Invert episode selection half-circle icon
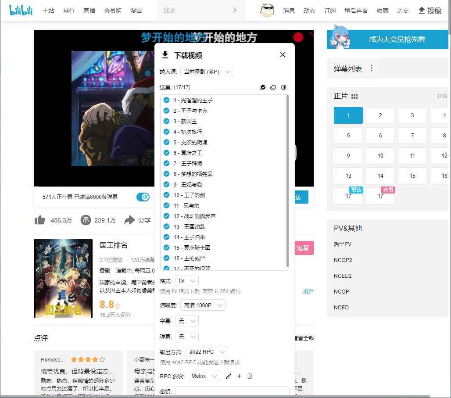 tap(283, 87)
